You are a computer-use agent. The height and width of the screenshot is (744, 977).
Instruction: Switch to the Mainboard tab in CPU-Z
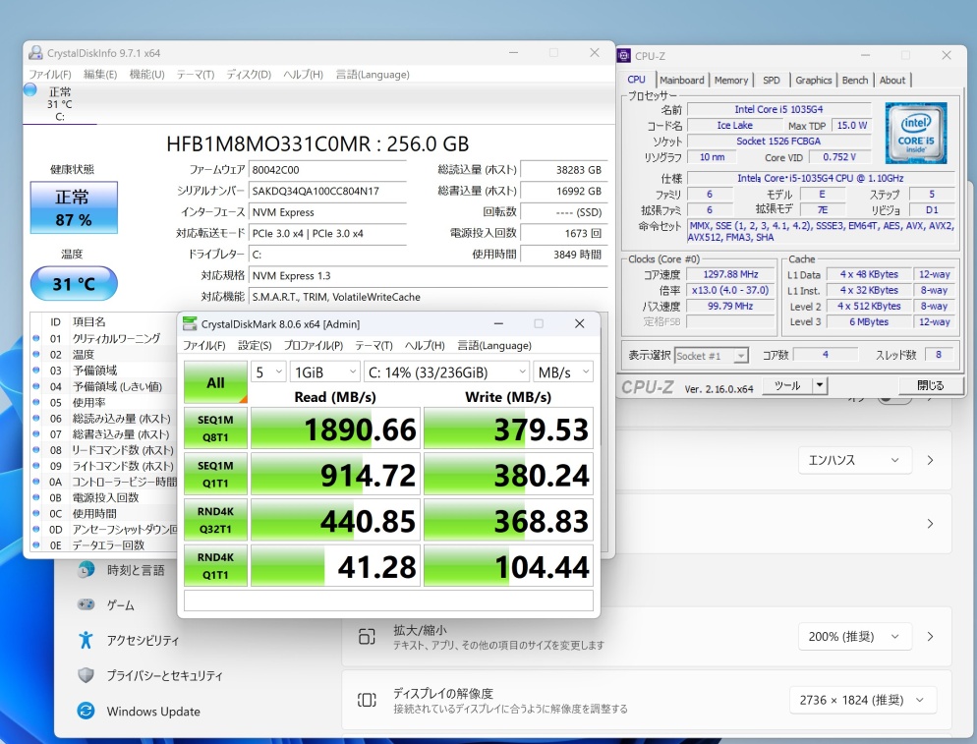pyautogui.click(x=681, y=81)
